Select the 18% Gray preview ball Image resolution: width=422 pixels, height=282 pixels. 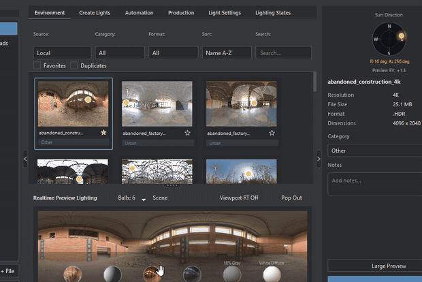[x=232, y=275]
